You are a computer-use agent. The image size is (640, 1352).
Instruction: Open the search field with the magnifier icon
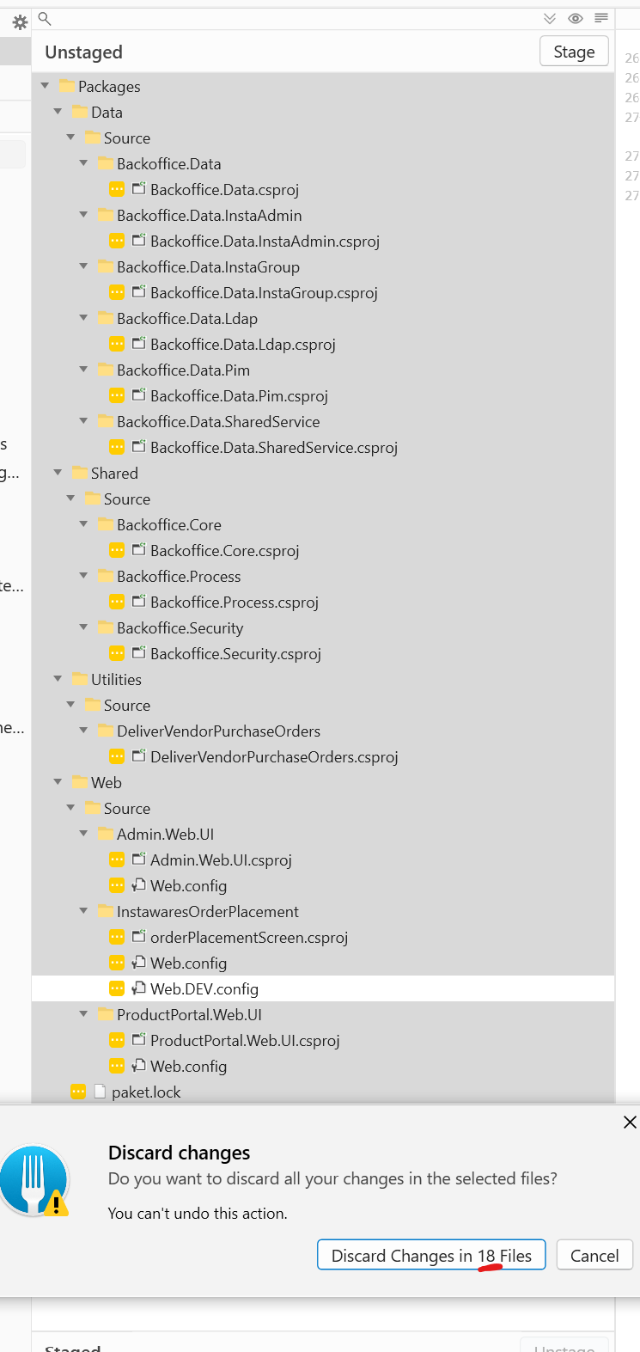(x=44, y=18)
